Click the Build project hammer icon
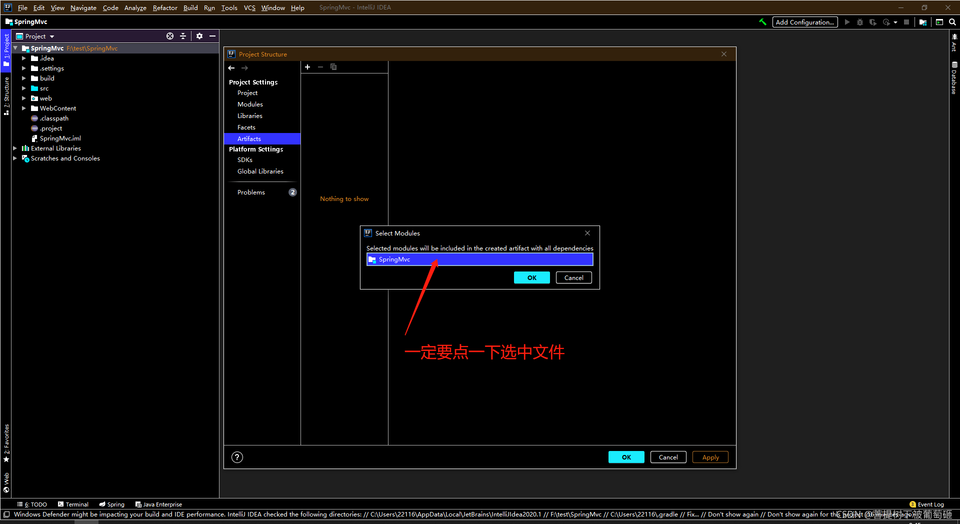The height and width of the screenshot is (524, 960). coord(762,22)
